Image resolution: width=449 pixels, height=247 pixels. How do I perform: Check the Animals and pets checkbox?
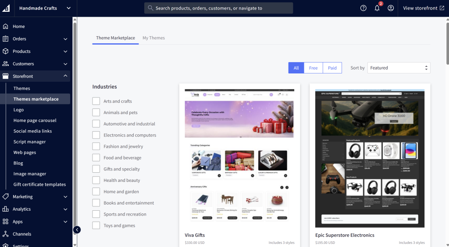[x=96, y=112]
